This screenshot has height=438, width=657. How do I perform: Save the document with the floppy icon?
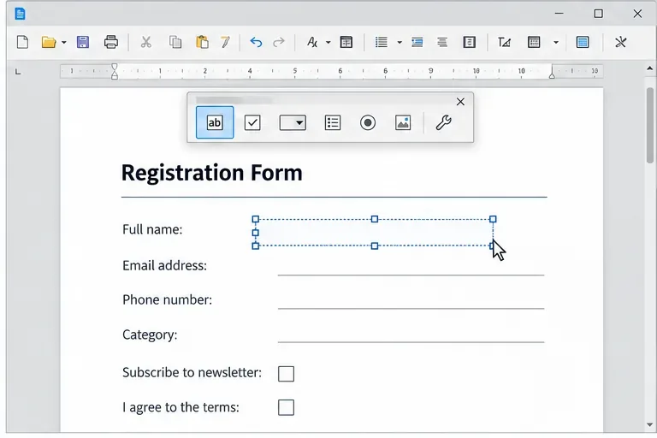coord(83,42)
